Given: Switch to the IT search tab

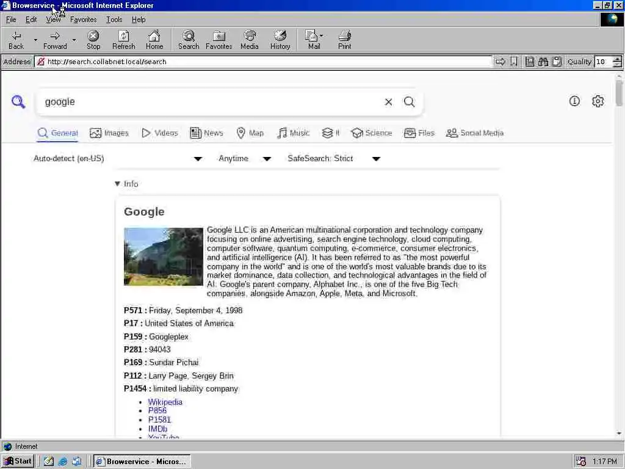Looking at the screenshot, I should tap(330, 133).
